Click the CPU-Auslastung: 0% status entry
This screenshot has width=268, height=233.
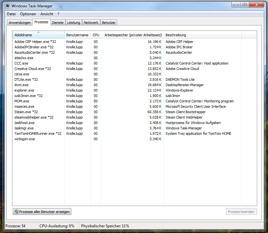(x=57, y=226)
